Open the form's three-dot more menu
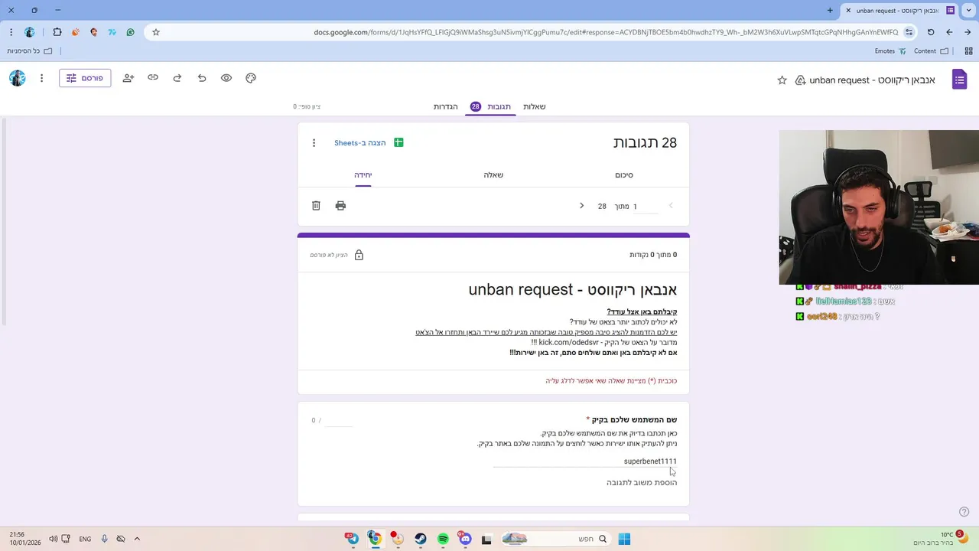 tap(41, 78)
